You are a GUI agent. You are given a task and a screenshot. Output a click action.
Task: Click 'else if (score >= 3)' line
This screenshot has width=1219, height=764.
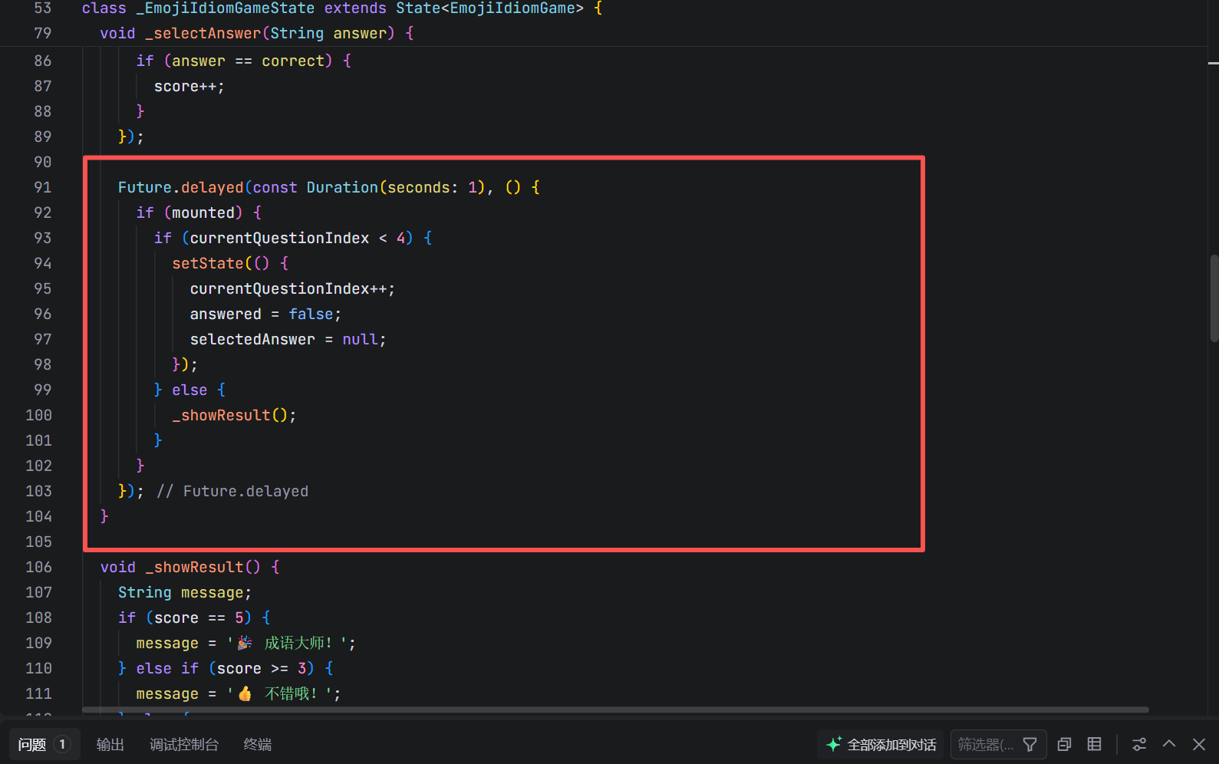(226, 668)
